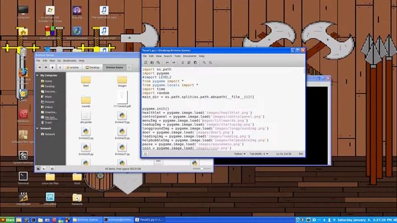
Task: Open the editor's Documents menu
Action: (x=190, y=56)
